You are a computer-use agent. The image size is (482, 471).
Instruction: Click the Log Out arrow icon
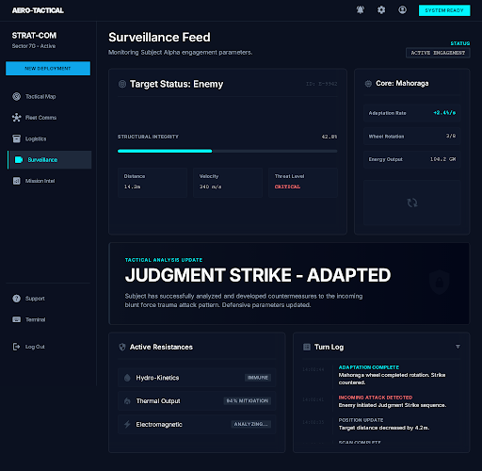[x=16, y=347]
